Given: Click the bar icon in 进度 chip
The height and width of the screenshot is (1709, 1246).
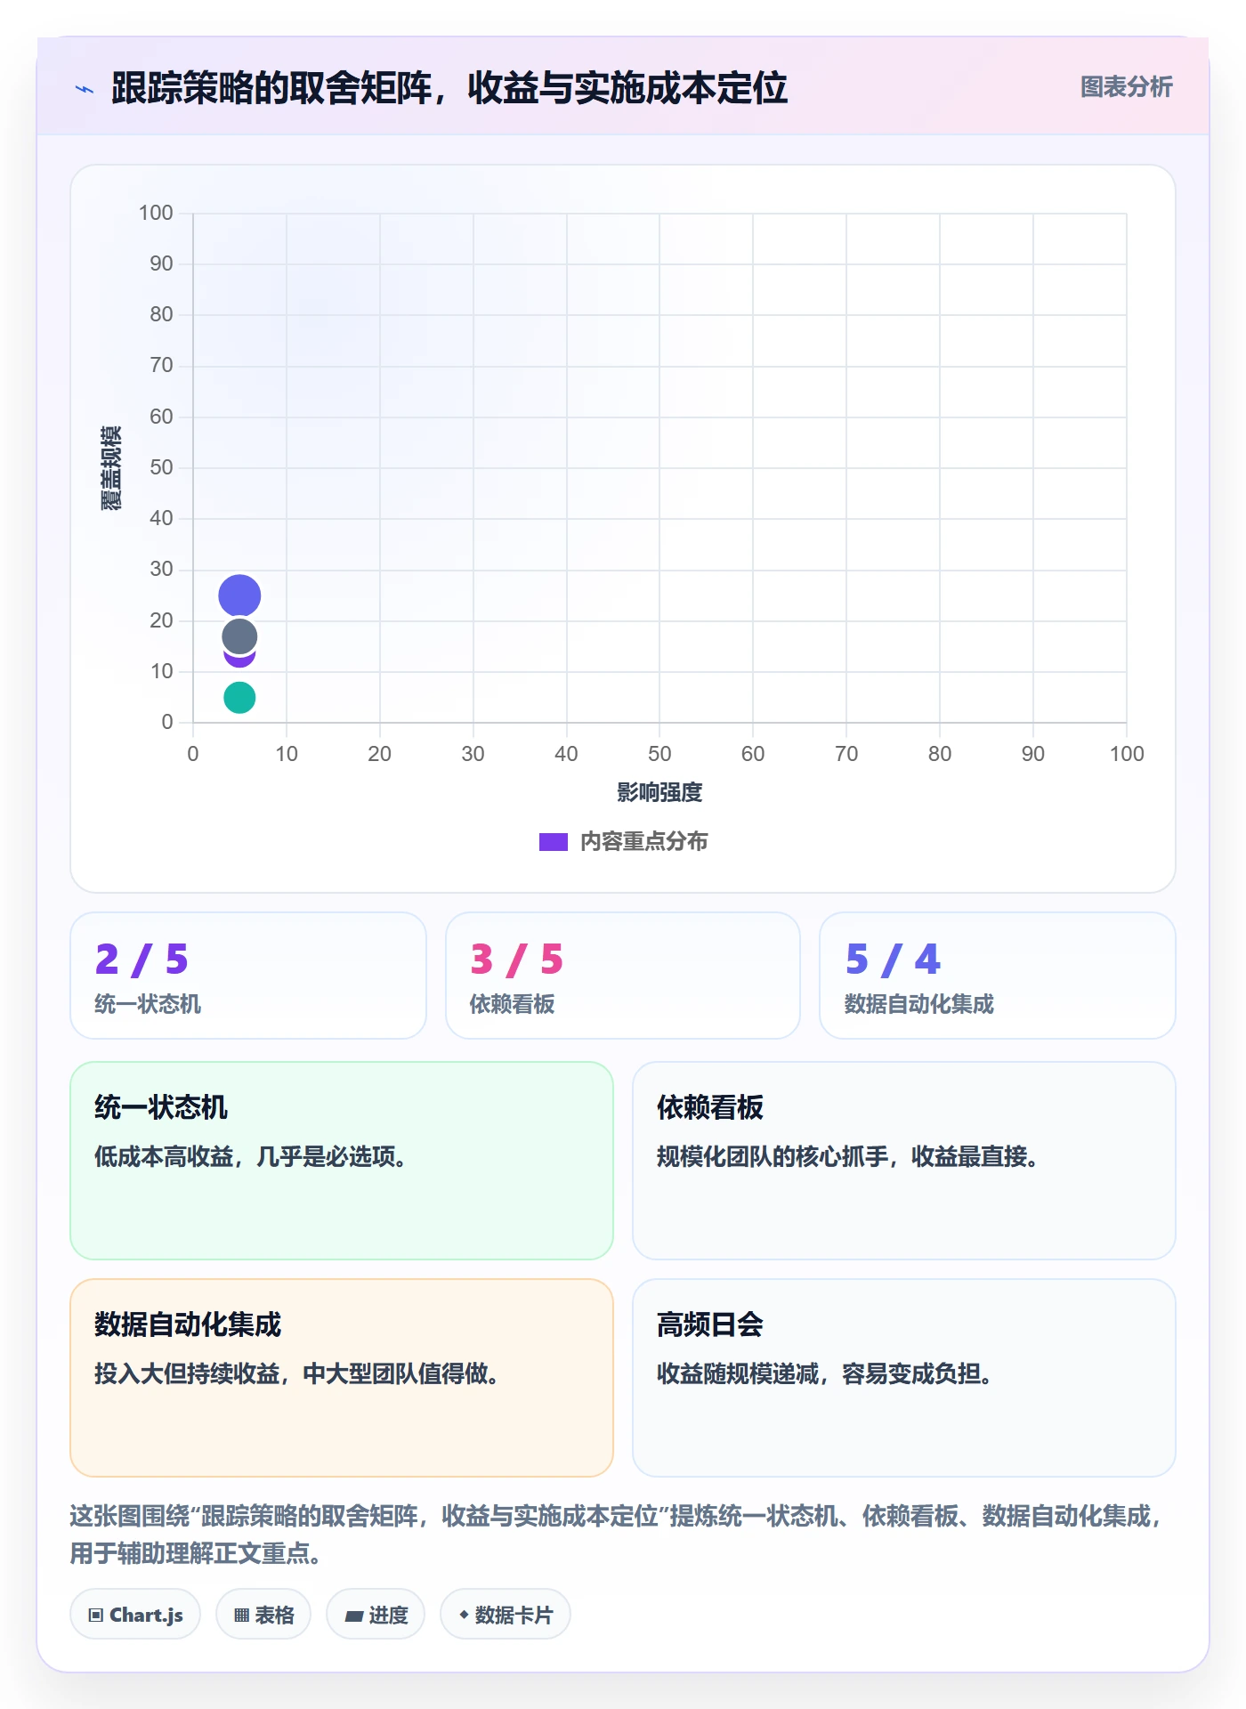Looking at the screenshot, I should point(354,1616).
